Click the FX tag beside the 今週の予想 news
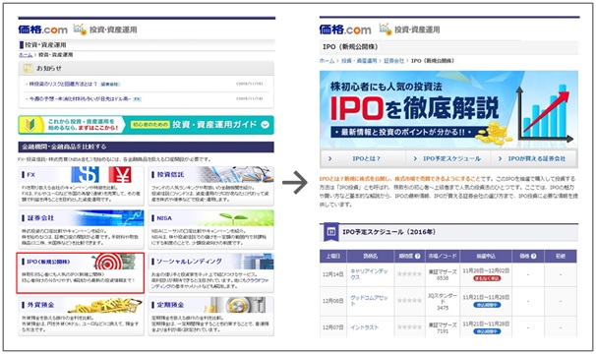The height and width of the screenshot is (354, 596). coord(138,99)
